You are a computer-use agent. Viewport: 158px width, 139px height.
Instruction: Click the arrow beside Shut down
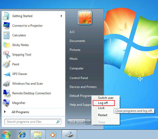[x=88, y=122]
